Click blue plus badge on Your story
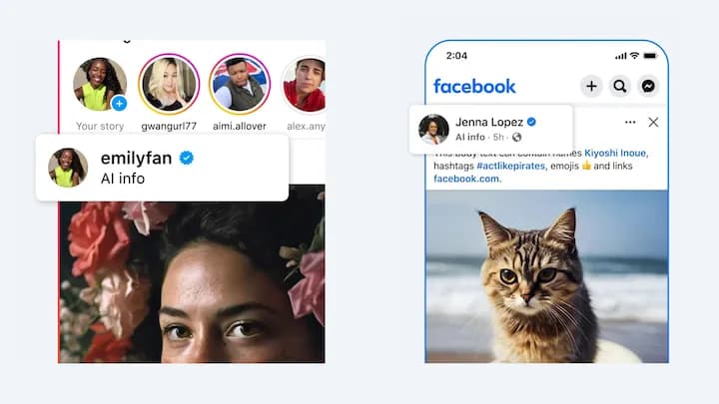The image size is (719, 404). [x=119, y=104]
